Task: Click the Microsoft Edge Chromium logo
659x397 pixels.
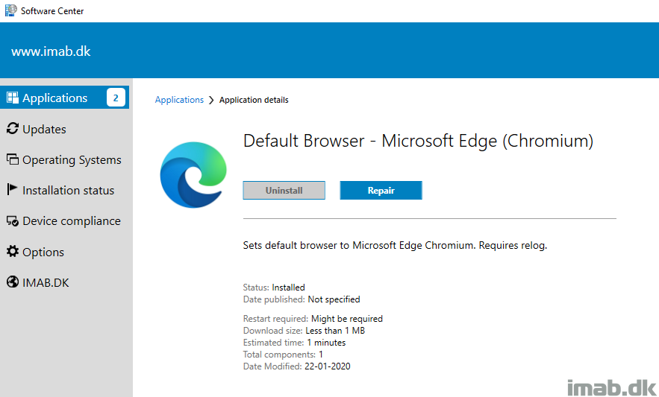Action: (x=193, y=175)
